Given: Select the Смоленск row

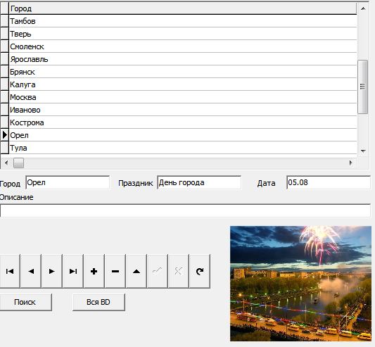Looking at the screenshot, I should pyautogui.click(x=183, y=46).
